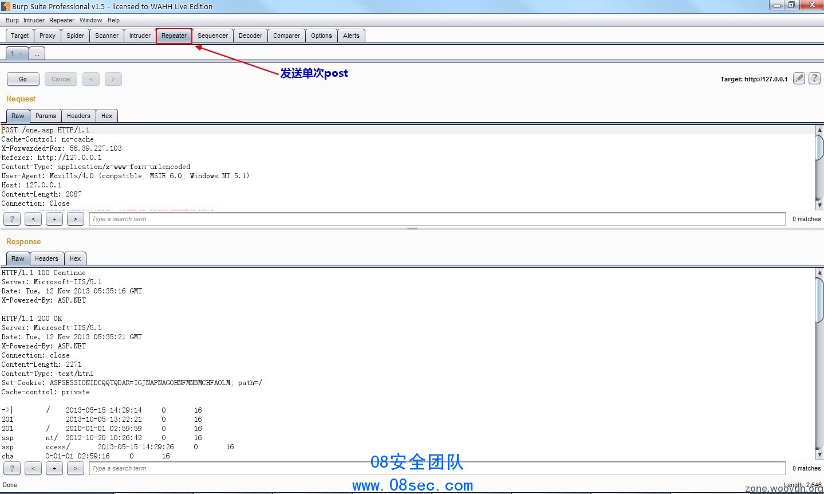
Task: Open the Burp menu
Action: [12, 20]
